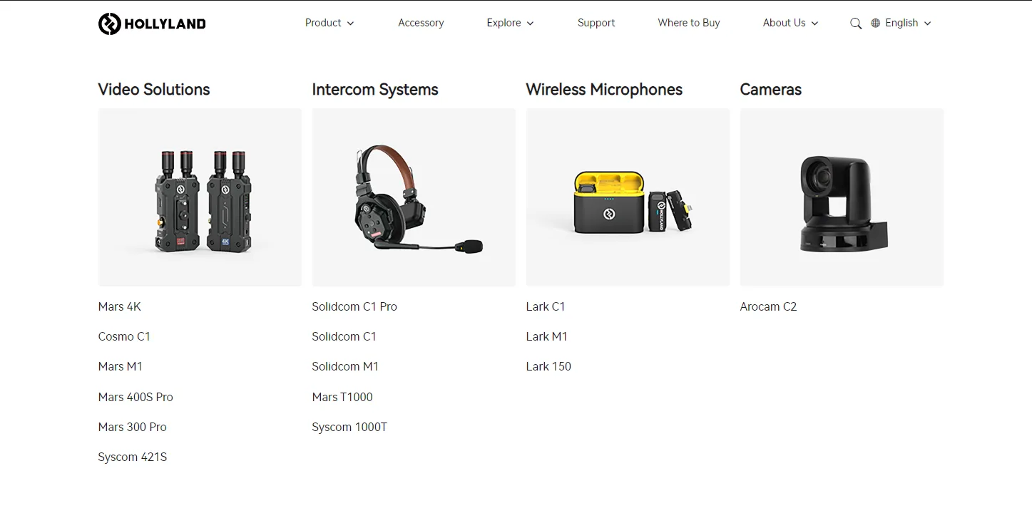1032x513 pixels.
Task: Open Syscom 421S link
Action: click(x=133, y=457)
